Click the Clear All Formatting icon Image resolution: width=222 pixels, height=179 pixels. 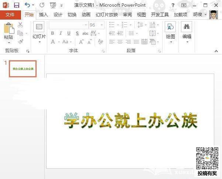tap(100, 42)
